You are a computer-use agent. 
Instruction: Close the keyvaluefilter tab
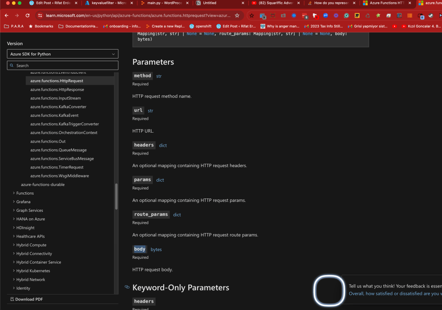click(x=132, y=3)
